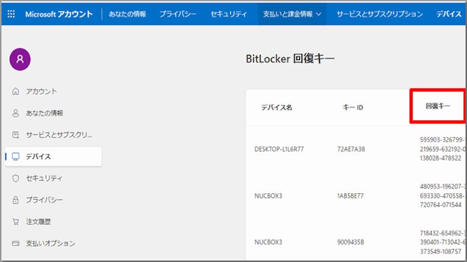Viewport: 467px width, 262px height.
Task: Click the card icon beside 支払いオプション
Action: pos(15,244)
